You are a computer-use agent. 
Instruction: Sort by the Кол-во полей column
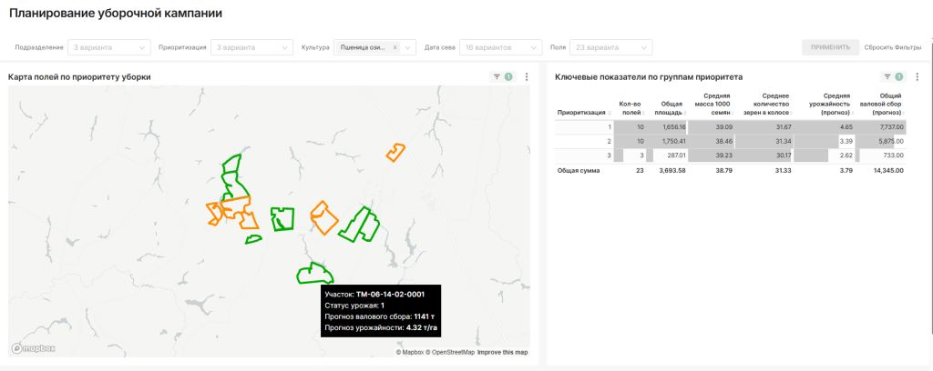pos(631,108)
